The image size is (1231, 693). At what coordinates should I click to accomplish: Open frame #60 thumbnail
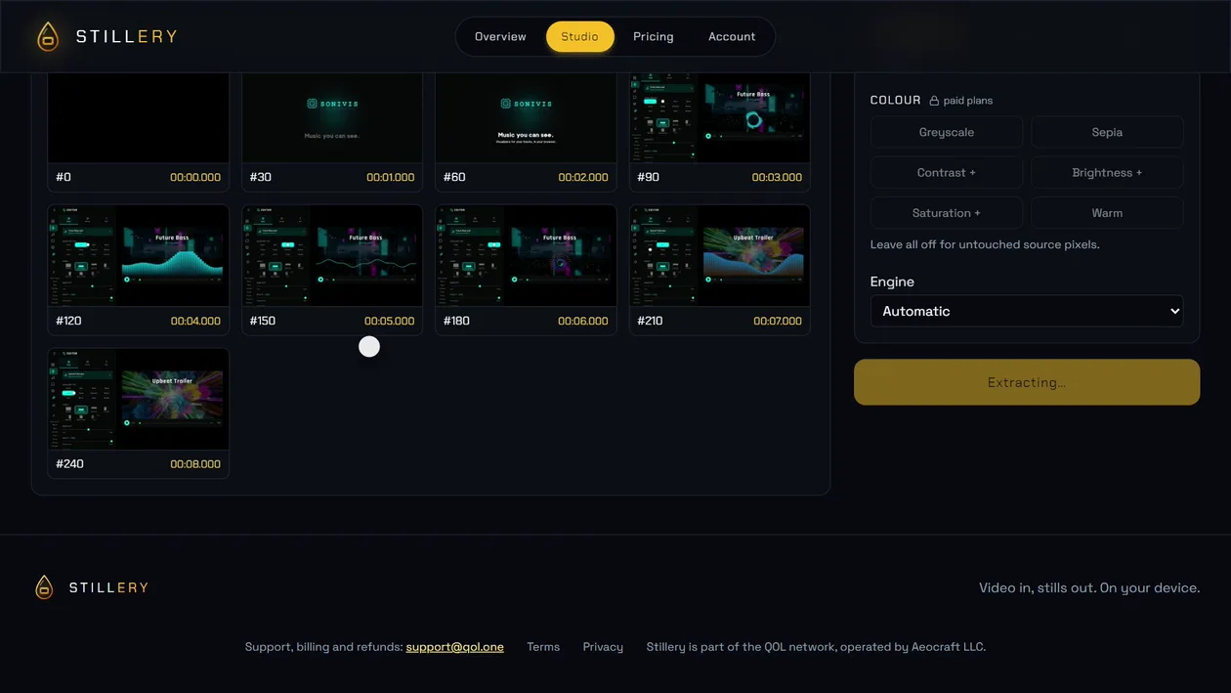tap(526, 118)
